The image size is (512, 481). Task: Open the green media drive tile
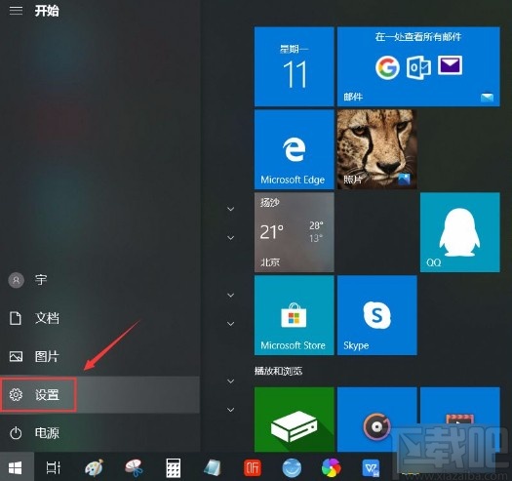(x=294, y=420)
